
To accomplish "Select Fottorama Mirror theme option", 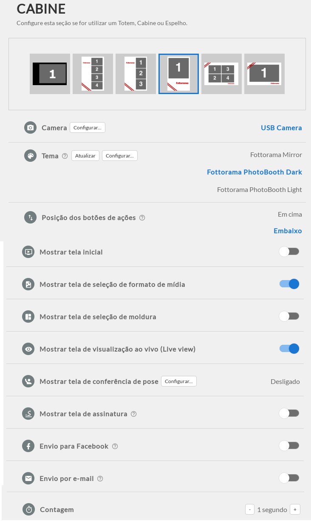I will [x=276, y=155].
